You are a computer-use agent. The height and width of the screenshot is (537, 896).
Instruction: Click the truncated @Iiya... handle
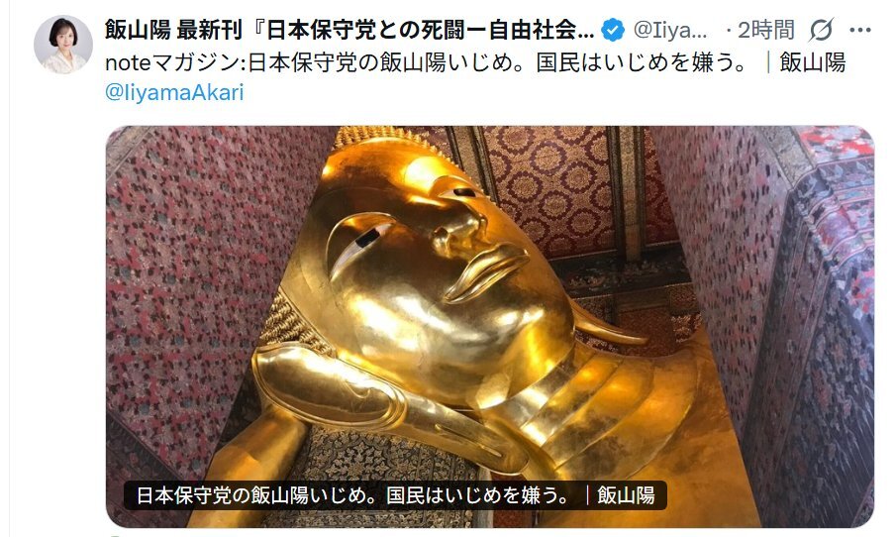tap(669, 30)
